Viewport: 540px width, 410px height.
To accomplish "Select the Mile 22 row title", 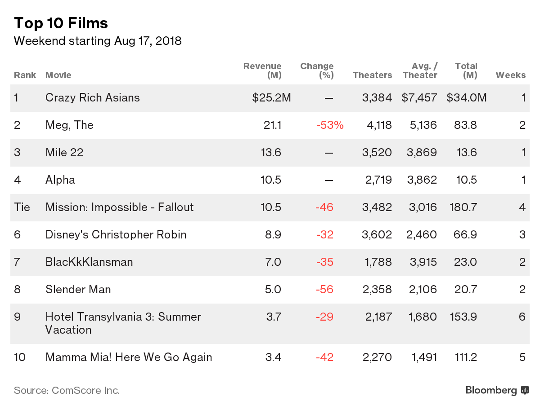I will click(64, 153).
